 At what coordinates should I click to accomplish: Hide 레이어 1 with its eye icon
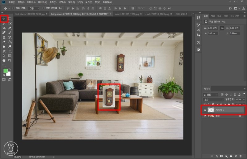[205, 110]
